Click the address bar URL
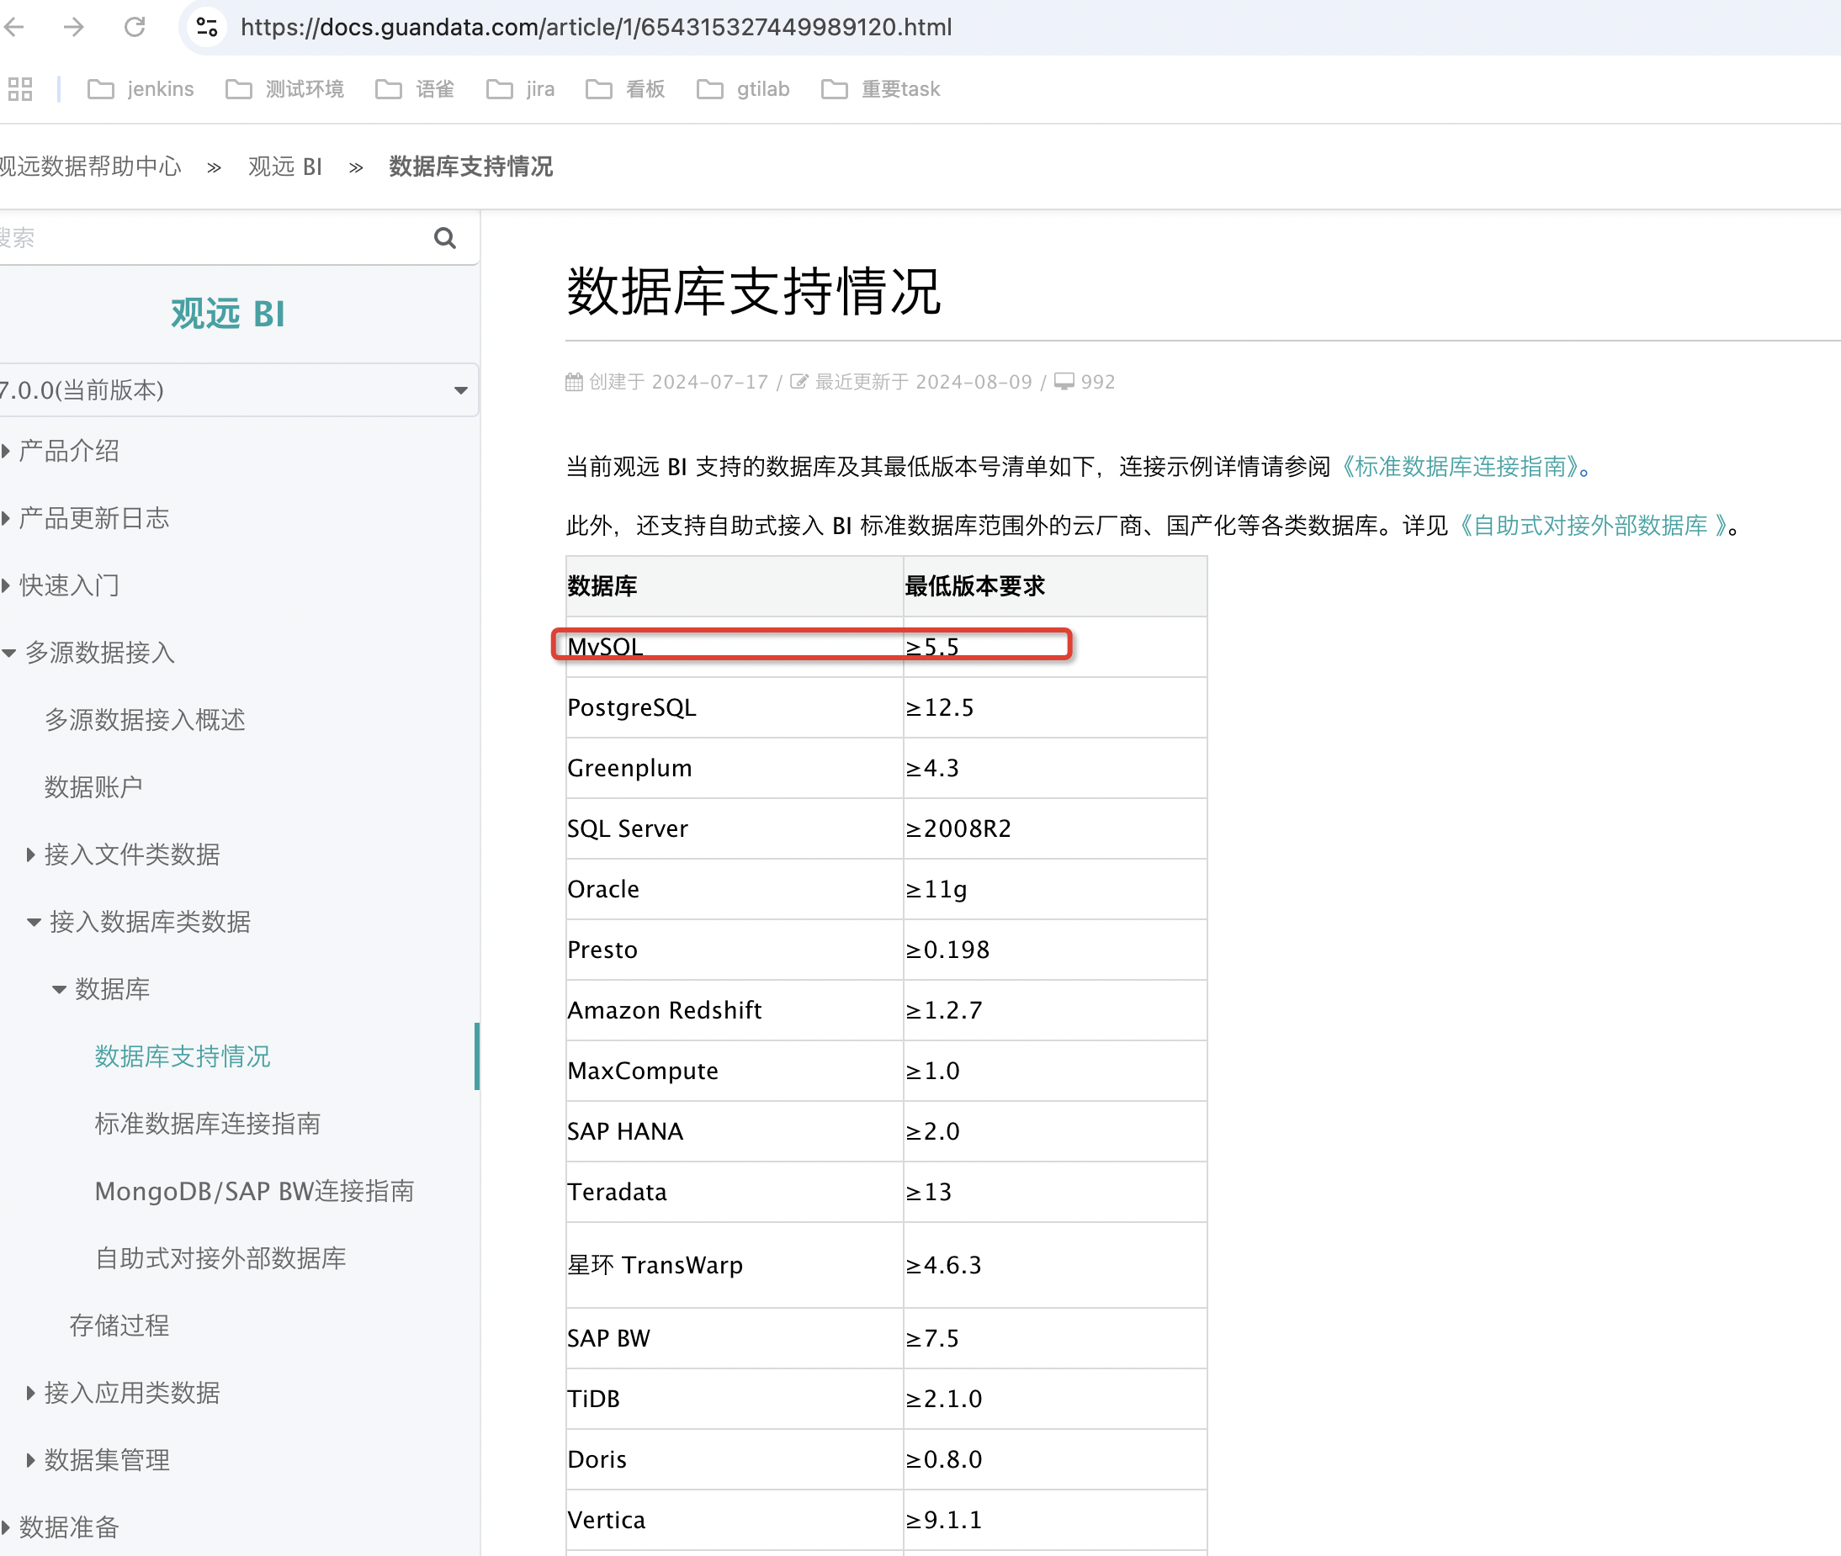Viewport: 1841px width, 1556px height. (x=596, y=28)
